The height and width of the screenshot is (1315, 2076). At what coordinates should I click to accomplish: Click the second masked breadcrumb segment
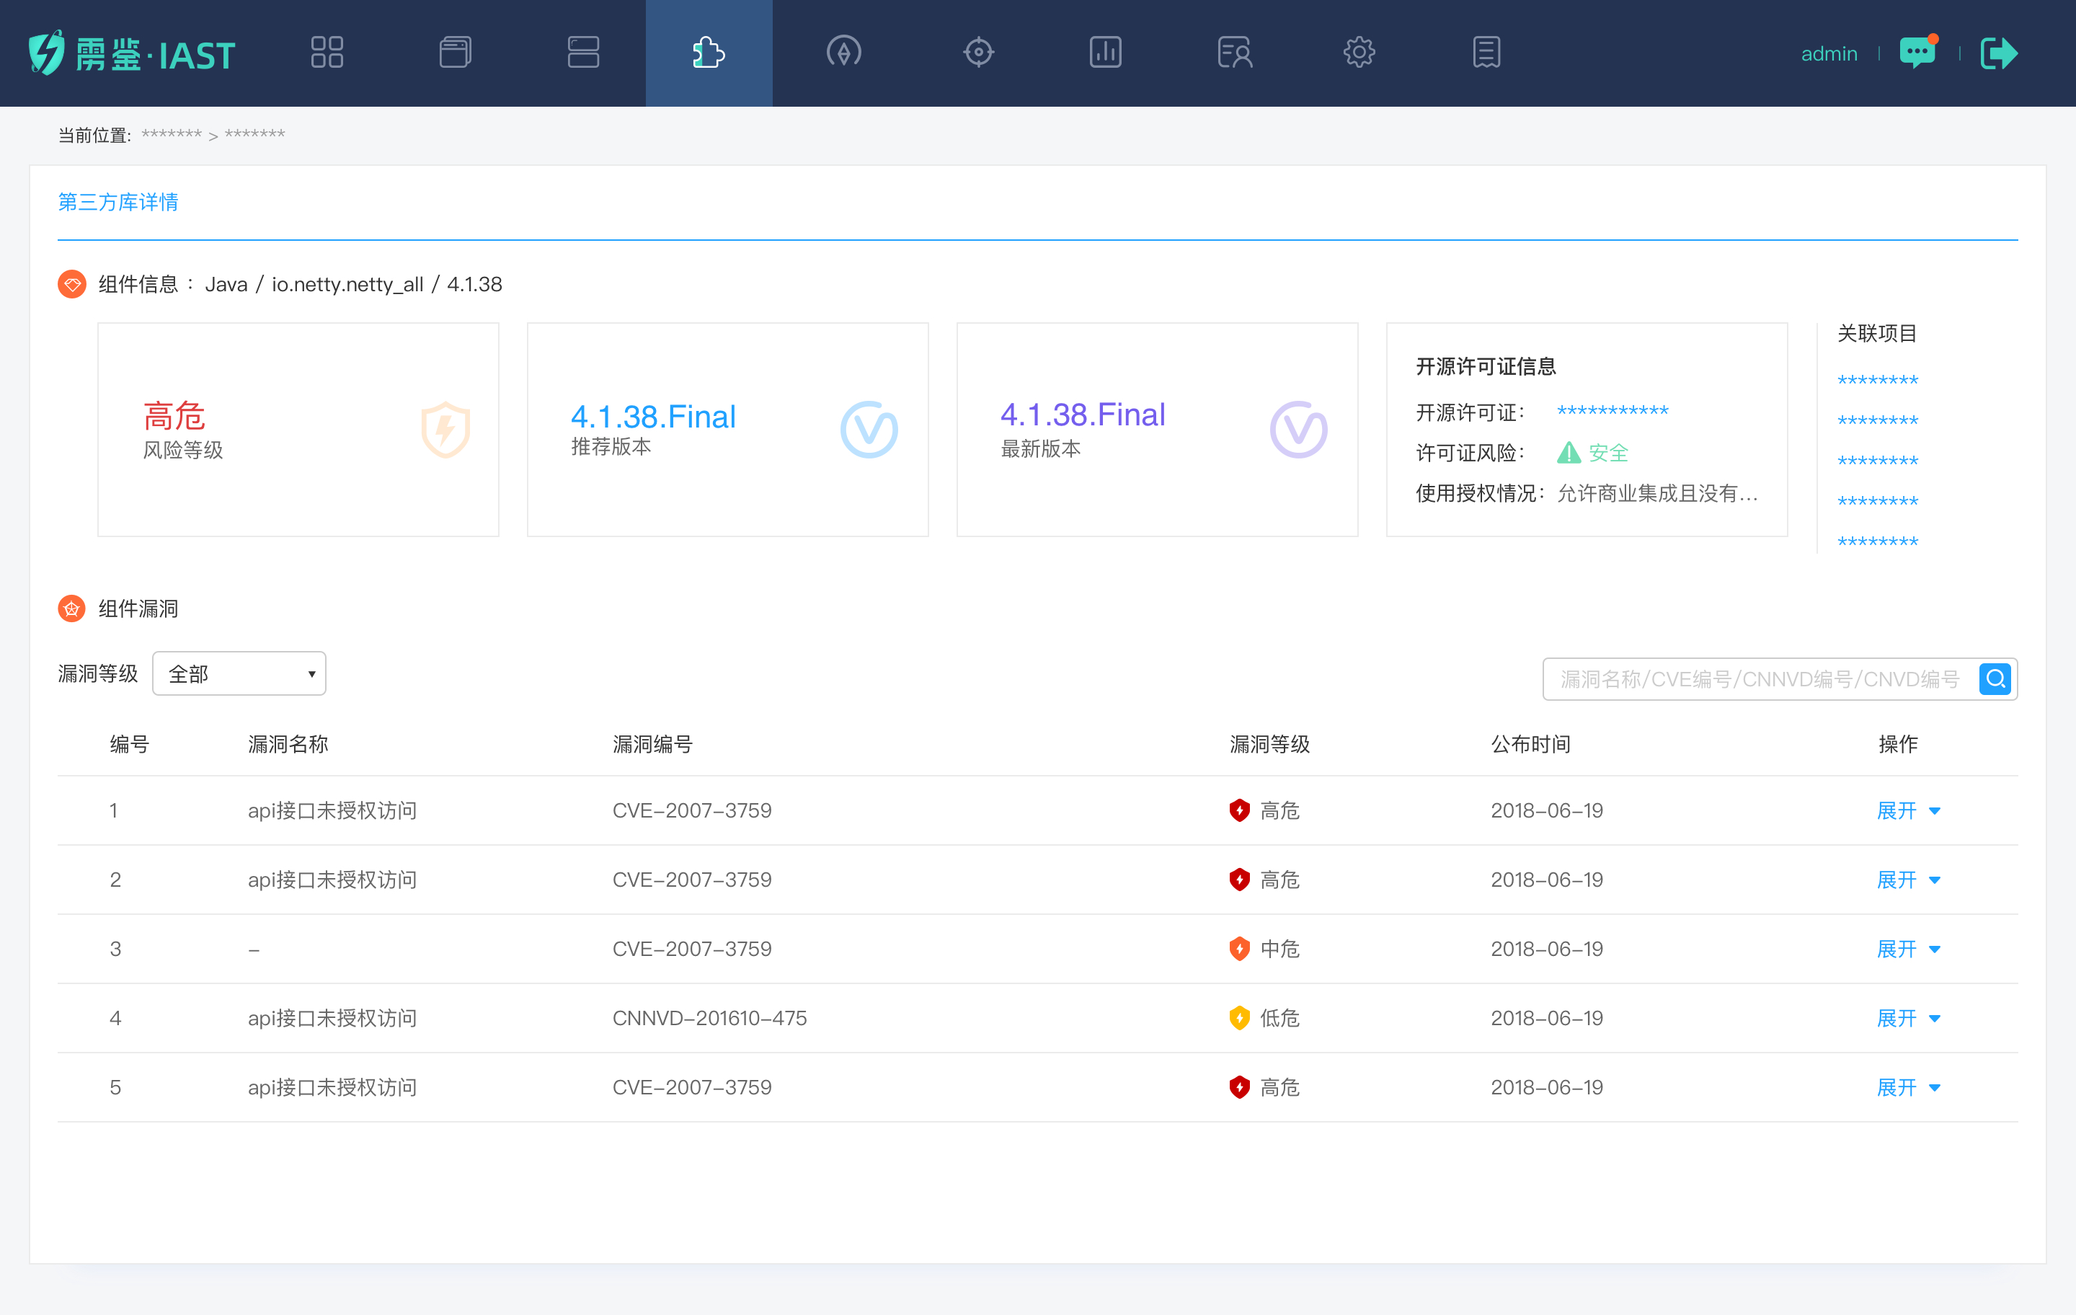point(254,135)
